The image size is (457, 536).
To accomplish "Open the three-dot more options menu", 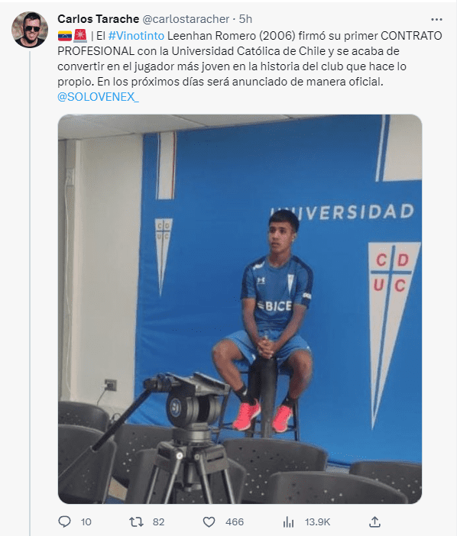I will click(x=436, y=20).
